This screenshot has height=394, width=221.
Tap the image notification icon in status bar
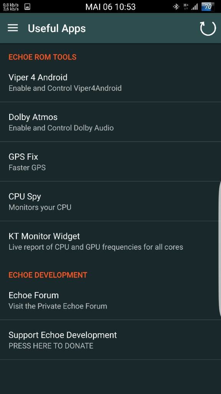click(27, 7)
